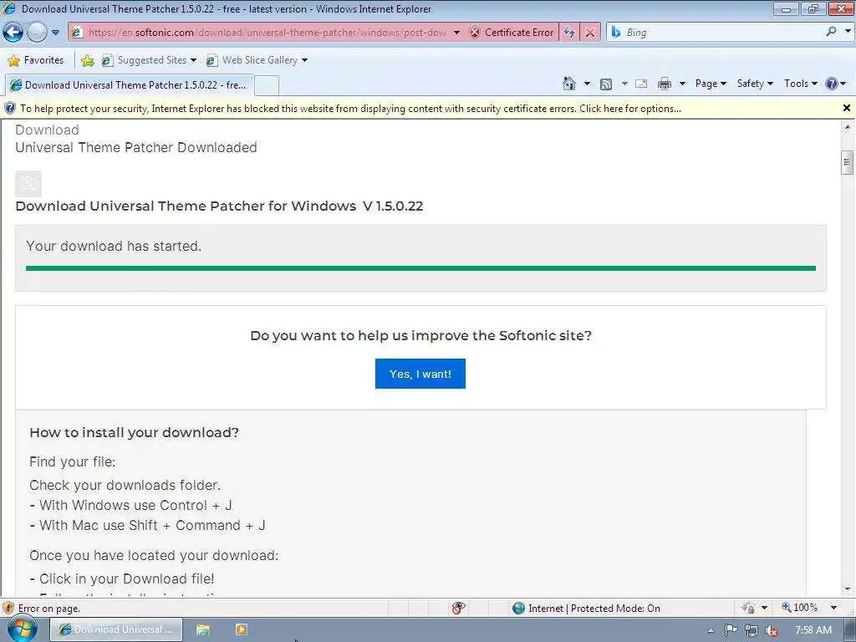856x642 pixels.
Task: Expand the feeds dropdown arrow
Action: [624, 84]
